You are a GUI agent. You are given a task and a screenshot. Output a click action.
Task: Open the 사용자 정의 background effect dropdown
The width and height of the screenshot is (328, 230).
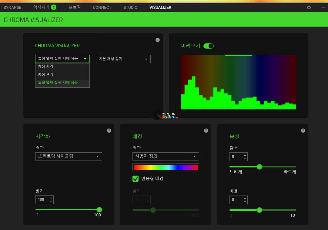click(x=166, y=156)
